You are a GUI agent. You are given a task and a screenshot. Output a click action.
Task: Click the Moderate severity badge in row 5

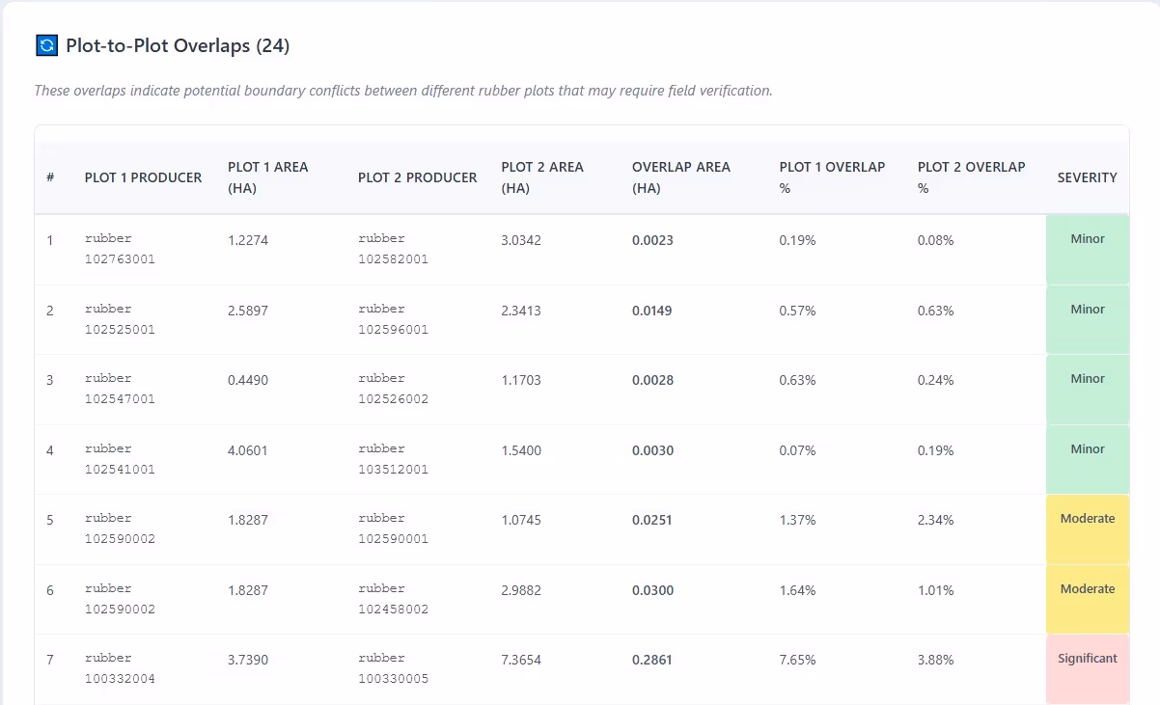(x=1087, y=519)
